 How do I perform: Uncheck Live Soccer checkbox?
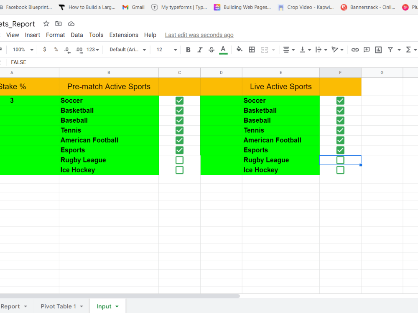coord(340,101)
